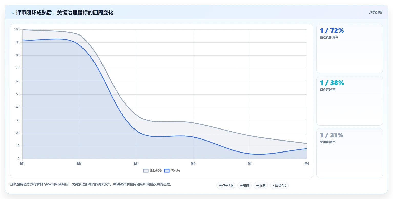This screenshot has height=199, width=393.
Task: Click the Chart.js pill icon
Action: point(220,186)
